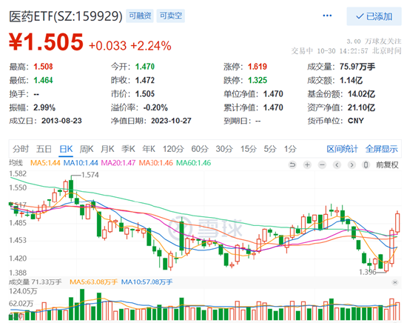Screen dimensions: 407x323
Task: Click the volume MA10:57.08万手 label
Action: click(147, 282)
